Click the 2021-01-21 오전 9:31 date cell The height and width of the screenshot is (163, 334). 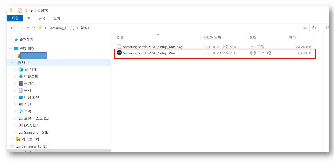coord(220,47)
